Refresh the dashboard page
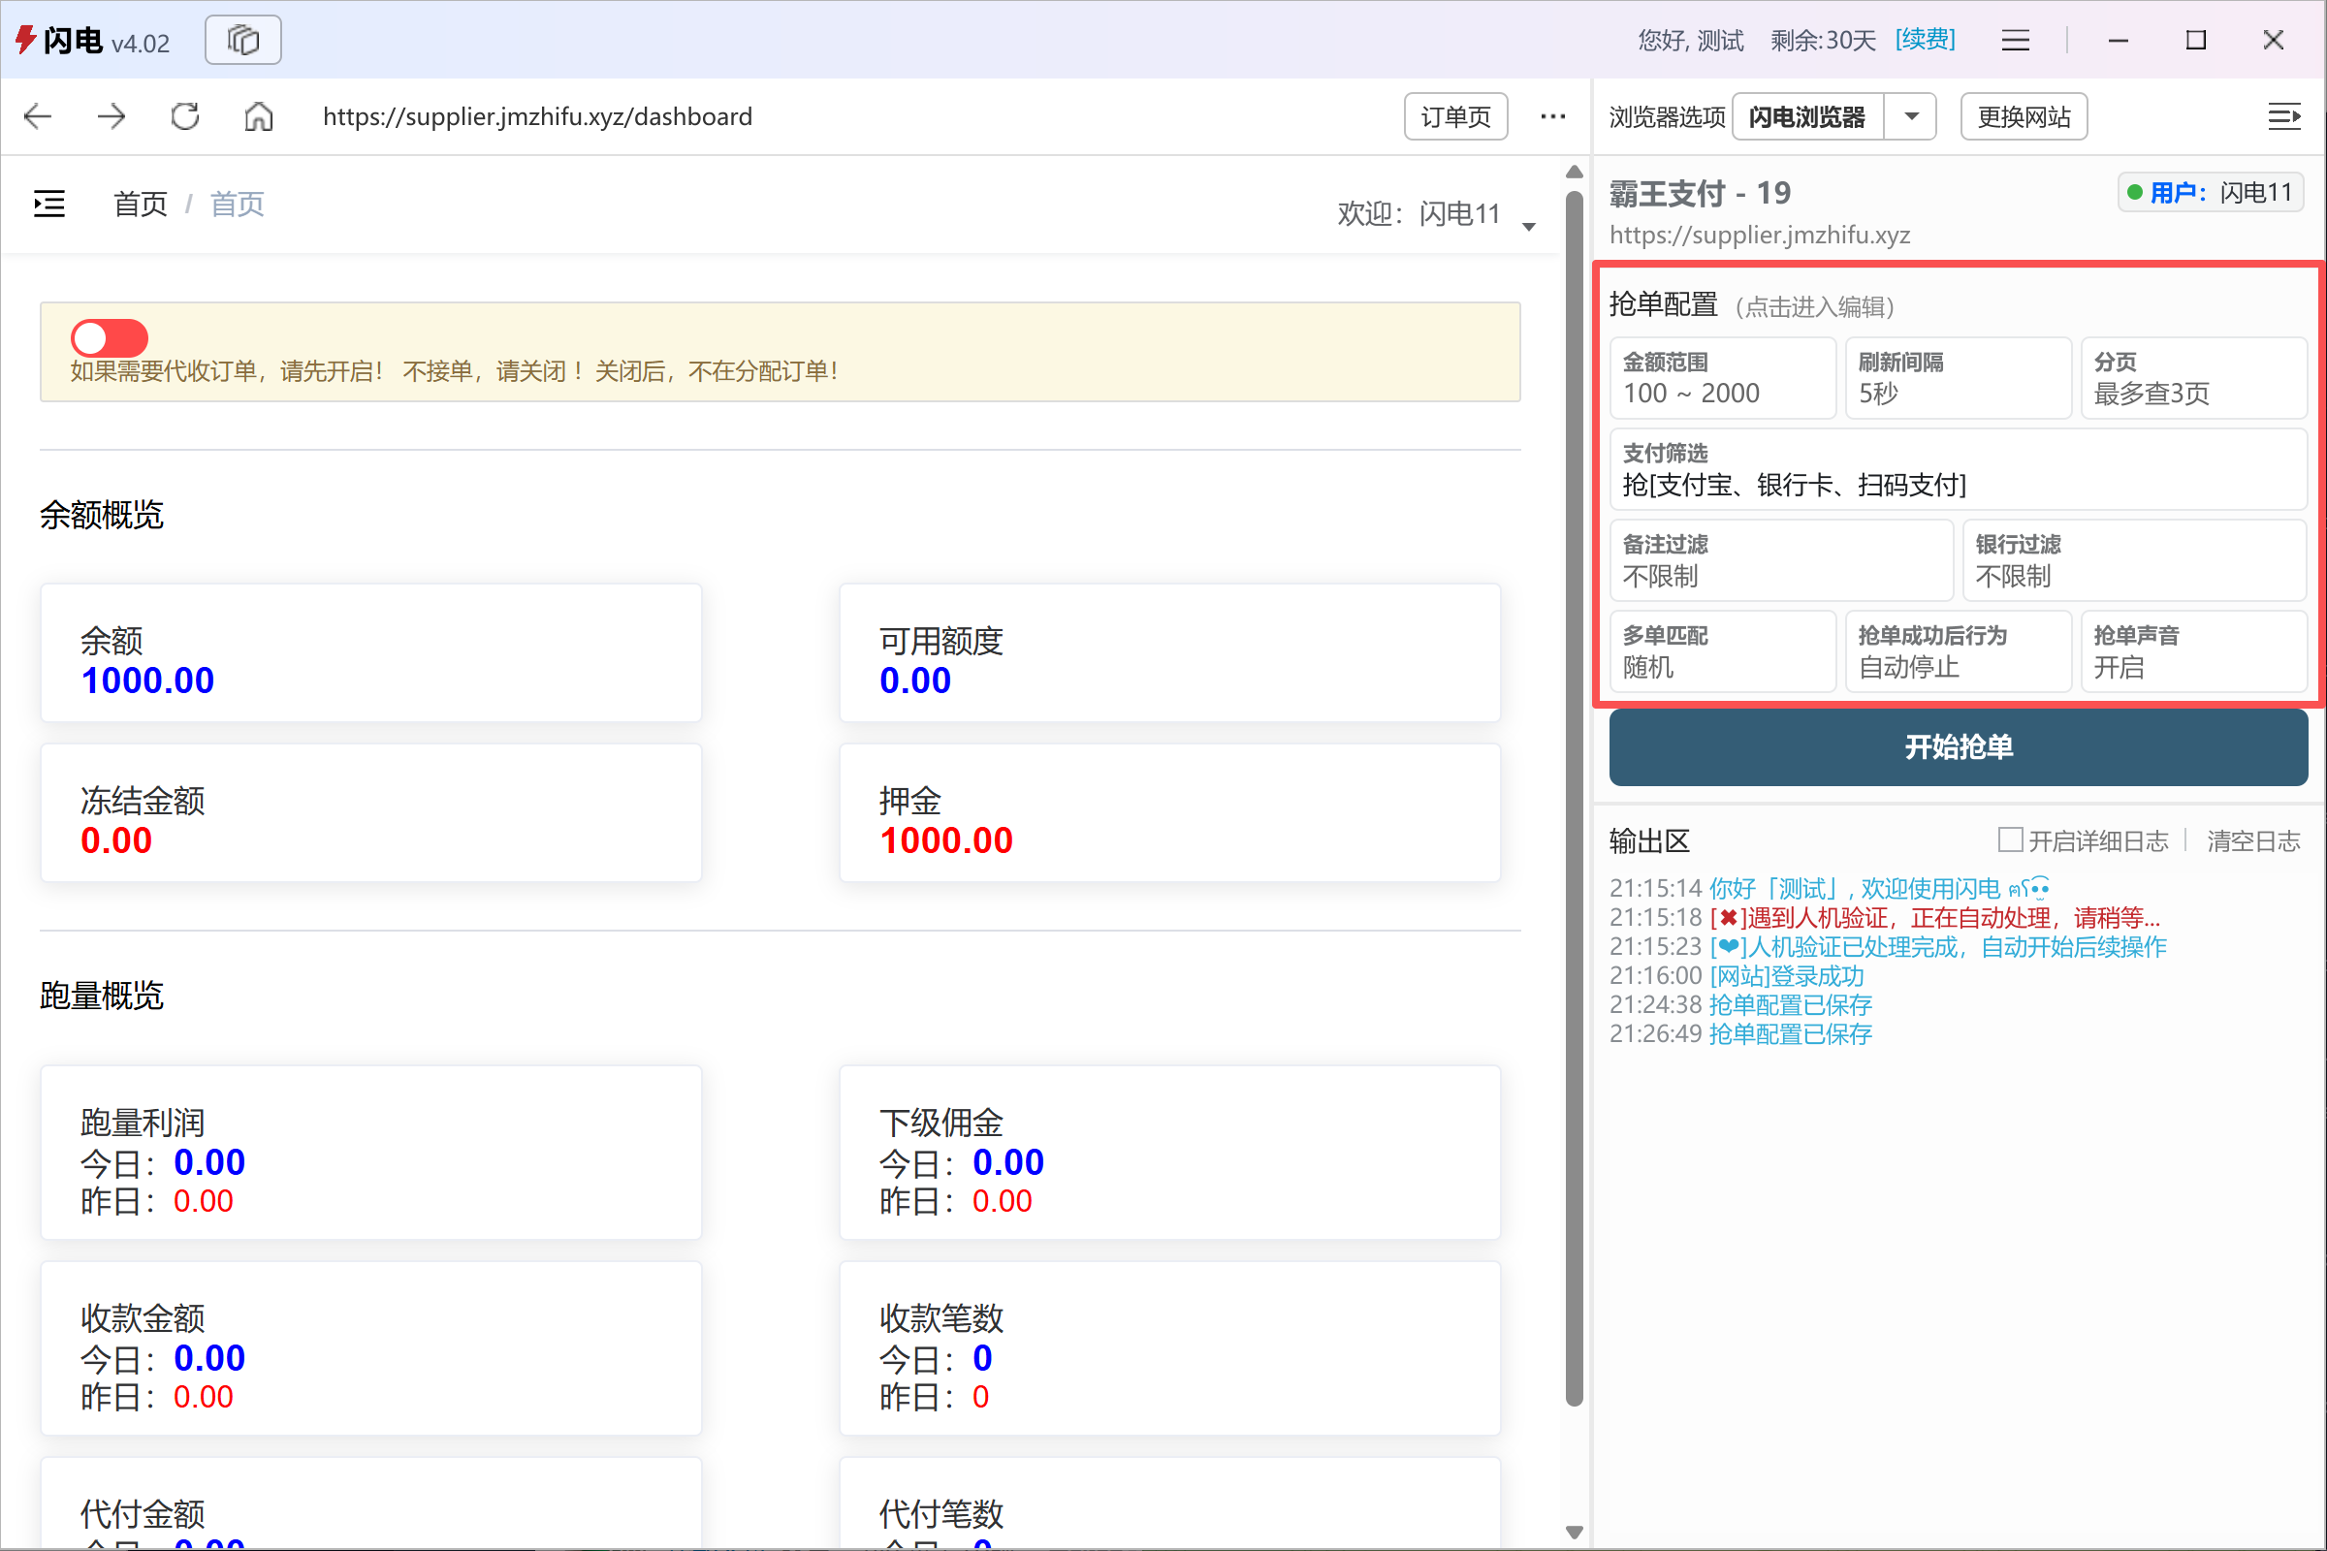Screen dimensions: 2327x1551 183,115
